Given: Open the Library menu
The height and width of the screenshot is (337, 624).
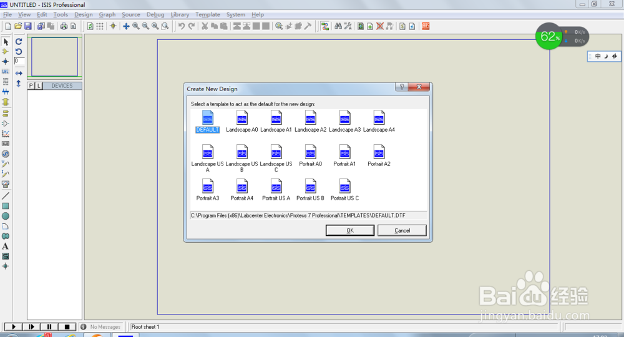Looking at the screenshot, I should 180,14.
